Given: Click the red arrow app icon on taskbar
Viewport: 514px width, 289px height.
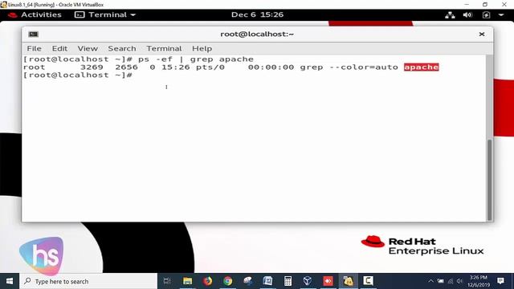Looking at the screenshot, I should [x=328, y=281].
